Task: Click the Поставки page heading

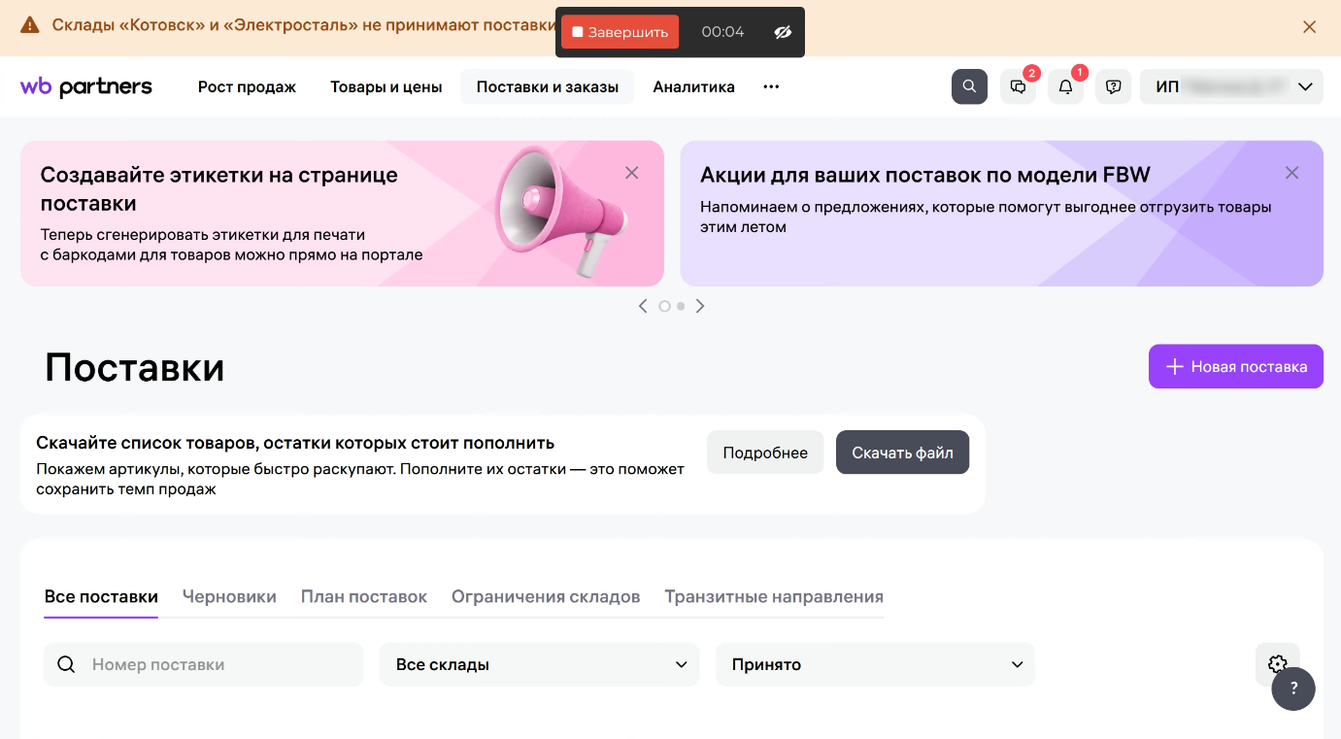Action: tap(135, 367)
